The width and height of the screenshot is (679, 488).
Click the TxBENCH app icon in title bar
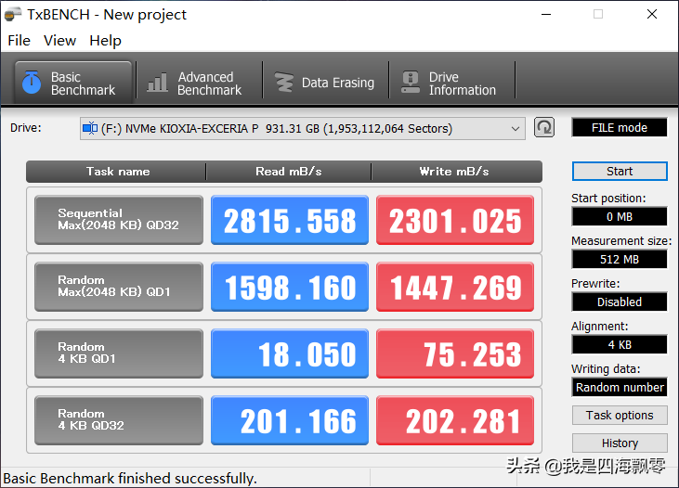(13, 14)
